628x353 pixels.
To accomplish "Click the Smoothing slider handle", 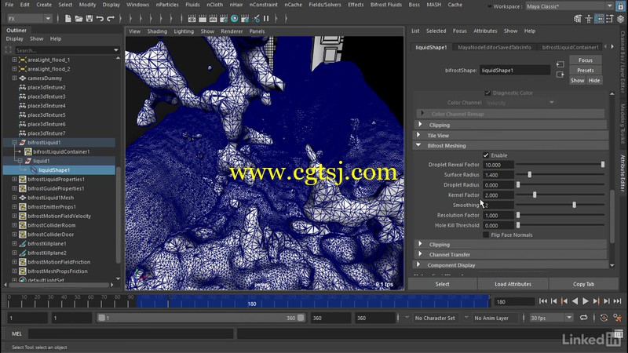I will pos(574,205).
